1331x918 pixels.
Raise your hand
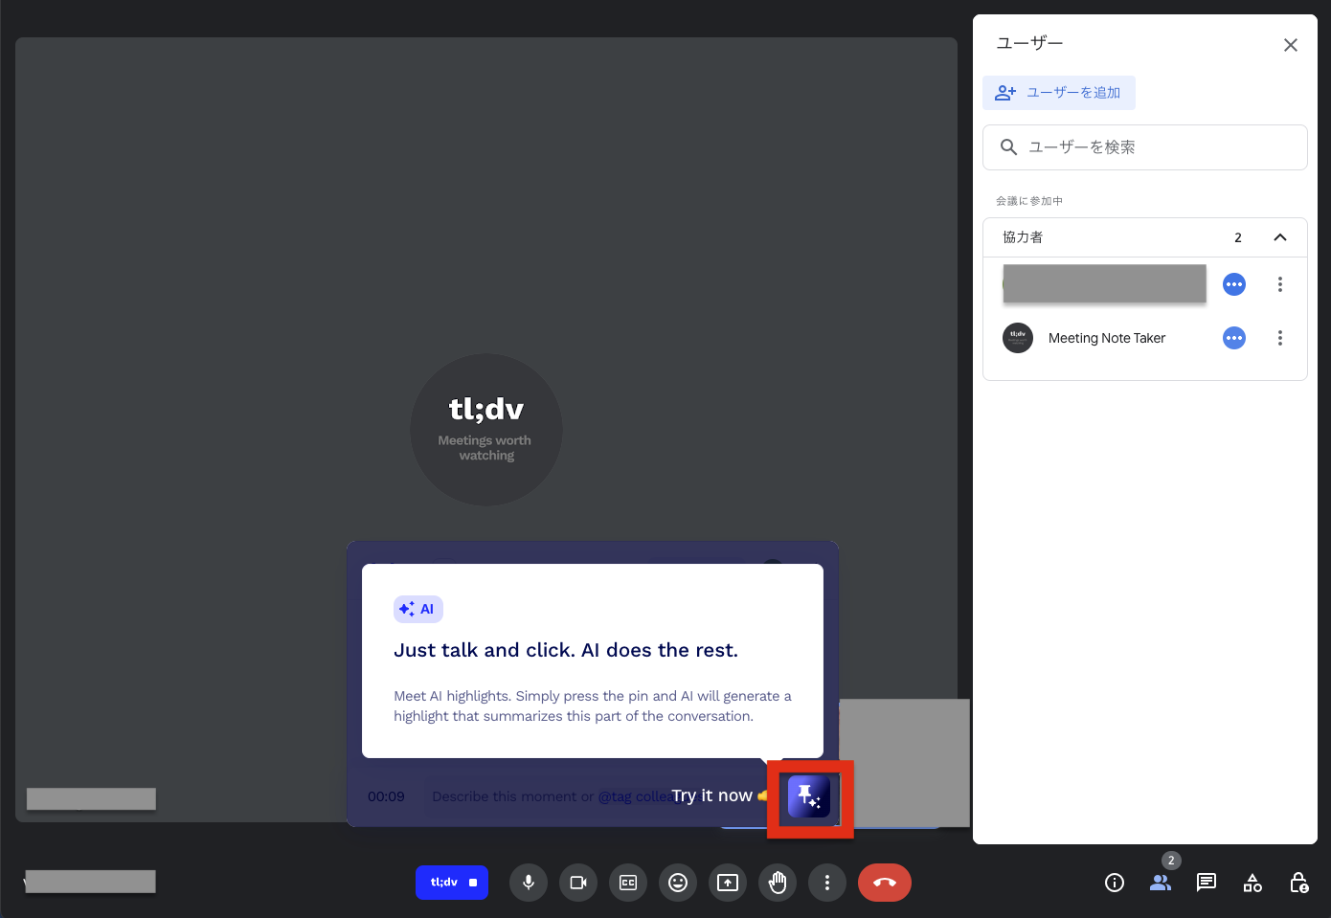coord(778,883)
